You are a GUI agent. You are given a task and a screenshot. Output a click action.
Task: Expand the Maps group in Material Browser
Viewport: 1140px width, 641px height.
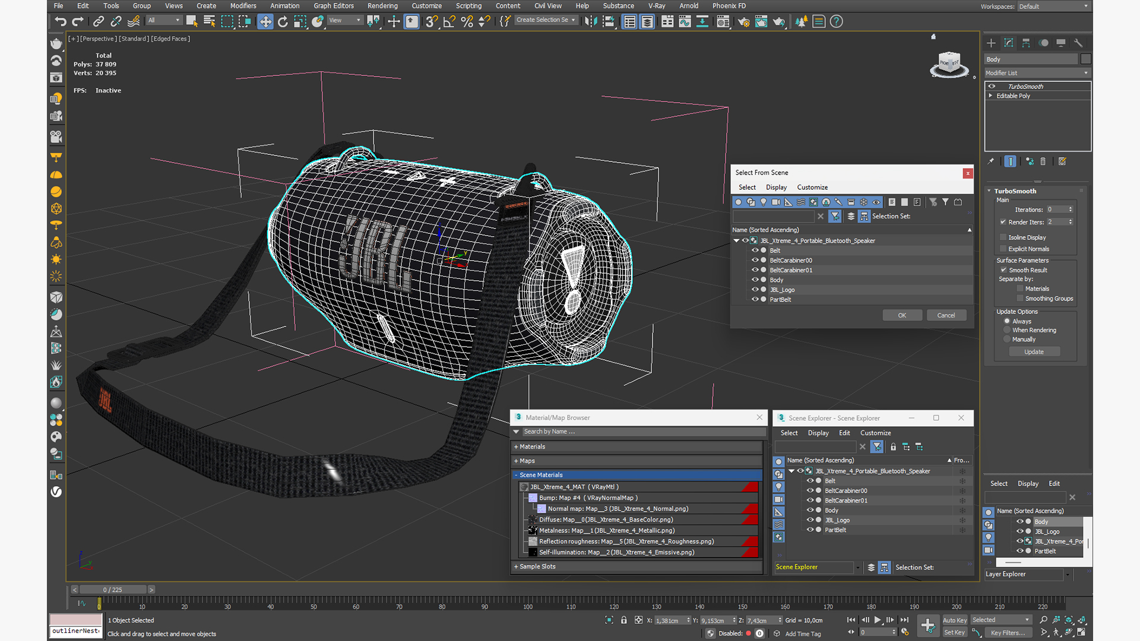tap(516, 461)
